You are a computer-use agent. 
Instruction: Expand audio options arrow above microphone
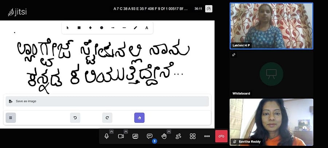(112, 132)
